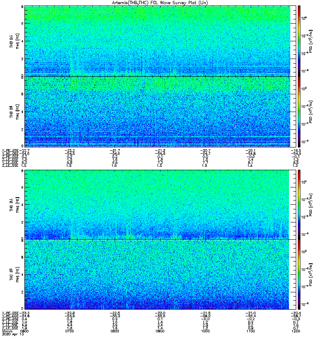Image resolution: width=316 pixels, height=337 pixels.
Task: Click the X_RE_GSE value '-20.4'
Action: click(x=296, y=313)
